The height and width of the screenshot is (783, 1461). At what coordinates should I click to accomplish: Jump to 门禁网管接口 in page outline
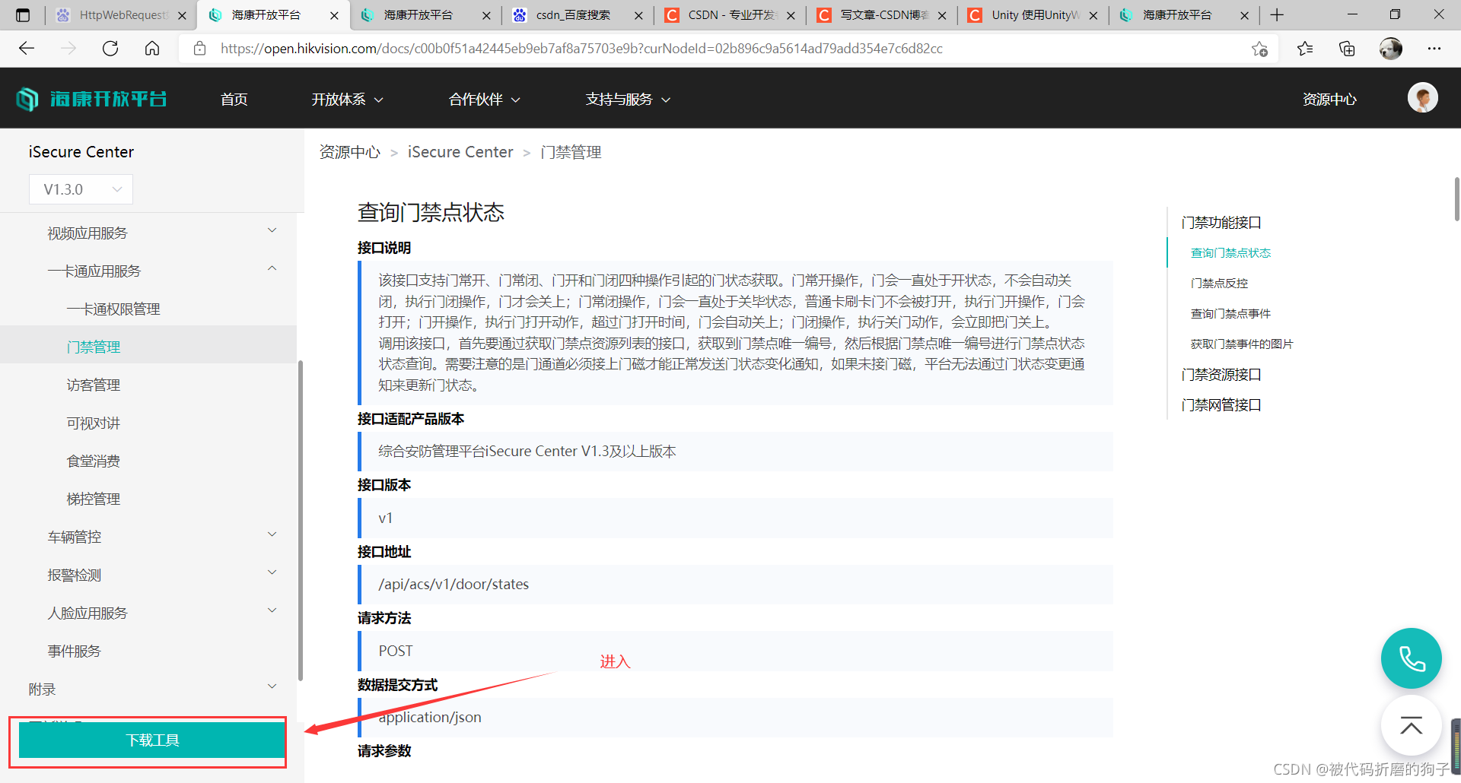(1221, 405)
